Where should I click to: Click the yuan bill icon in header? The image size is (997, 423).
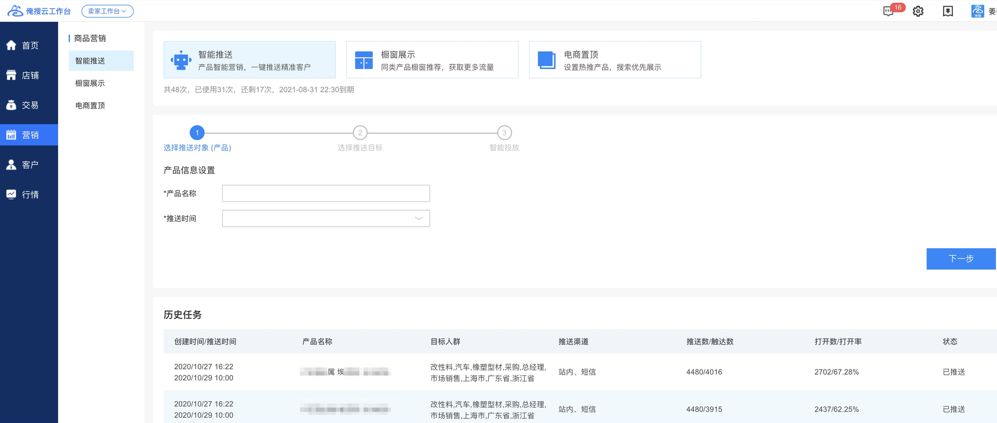point(948,11)
